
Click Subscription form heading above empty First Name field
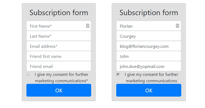point(59,12)
